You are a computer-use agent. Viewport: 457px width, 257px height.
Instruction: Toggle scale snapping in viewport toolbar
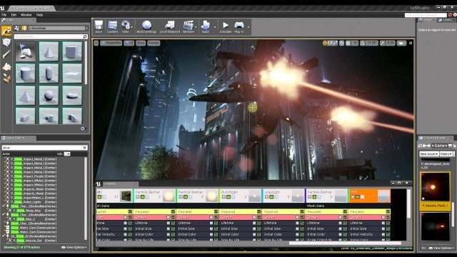click(x=382, y=43)
